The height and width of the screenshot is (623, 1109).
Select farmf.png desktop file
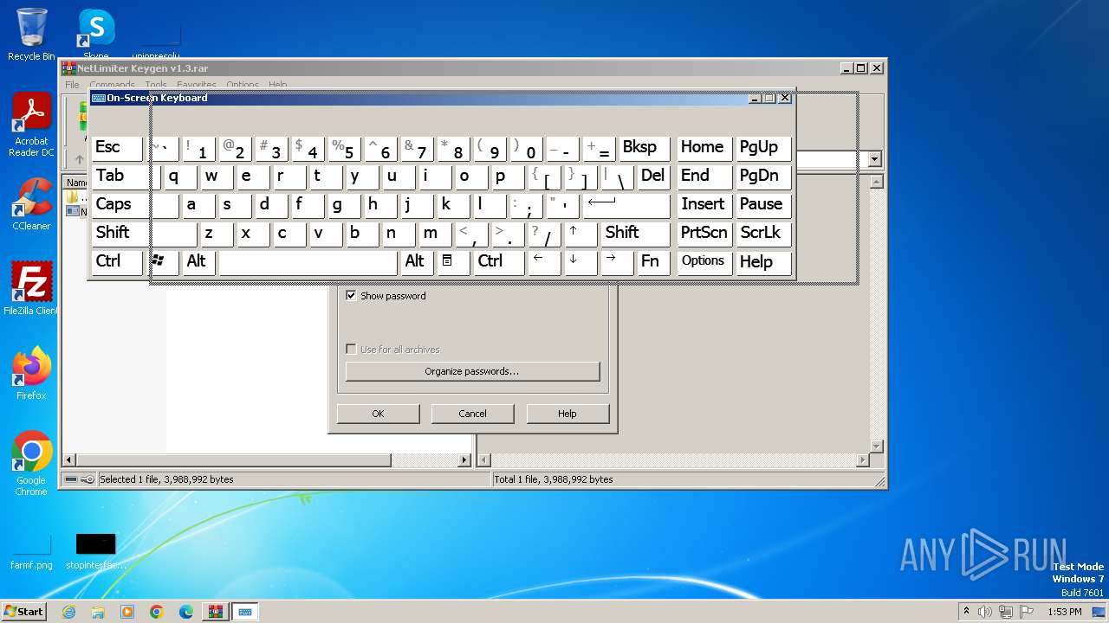[x=31, y=553]
